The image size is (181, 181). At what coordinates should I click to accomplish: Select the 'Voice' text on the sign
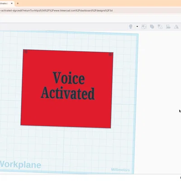[x=69, y=78]
